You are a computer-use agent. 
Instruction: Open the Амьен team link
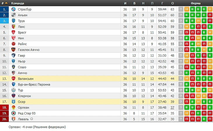[x=22, y=15]
